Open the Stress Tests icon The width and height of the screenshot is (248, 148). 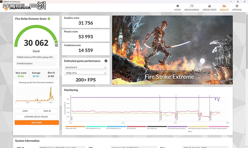pos(210,6)
